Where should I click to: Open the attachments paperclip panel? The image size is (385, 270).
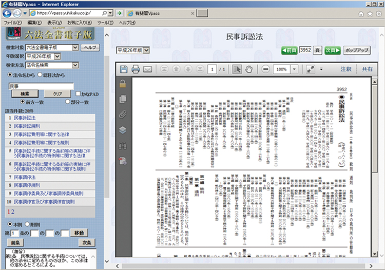(x=123, y=114)
